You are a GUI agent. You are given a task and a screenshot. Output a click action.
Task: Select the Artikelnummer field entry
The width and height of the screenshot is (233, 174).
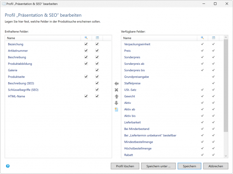tap(17, 51)
